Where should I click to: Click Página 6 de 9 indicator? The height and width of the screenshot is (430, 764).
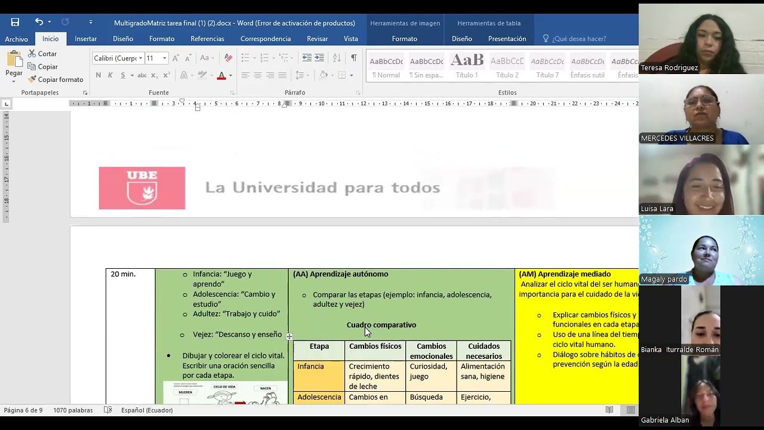tap(23, 410)
